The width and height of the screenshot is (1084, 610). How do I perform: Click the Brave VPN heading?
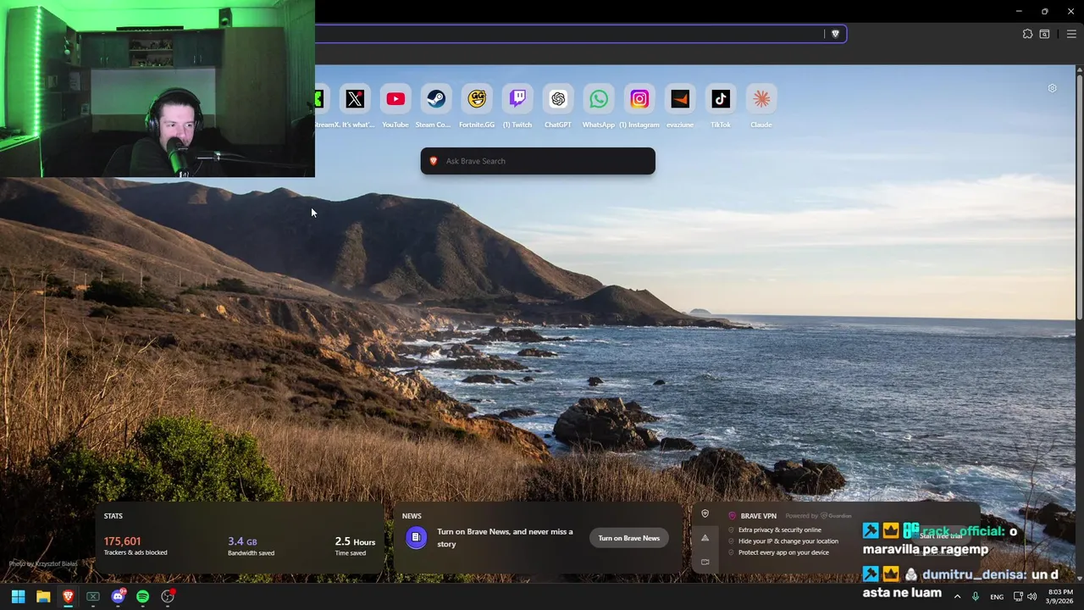758,516
